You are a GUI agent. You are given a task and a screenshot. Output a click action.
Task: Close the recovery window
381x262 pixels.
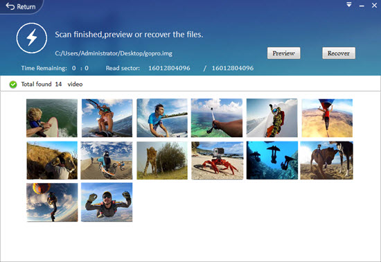point(374,5)
